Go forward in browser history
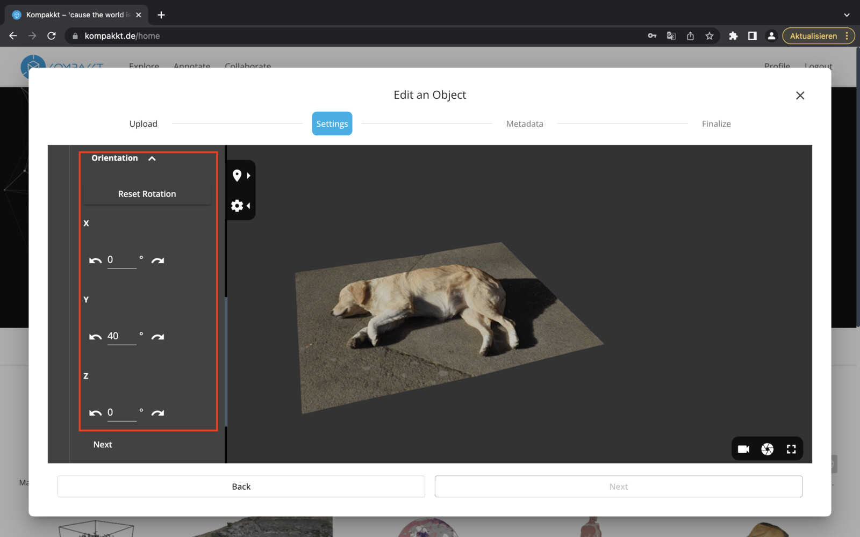860x537 pixels. pyautogui.click(x=32, y=36)
